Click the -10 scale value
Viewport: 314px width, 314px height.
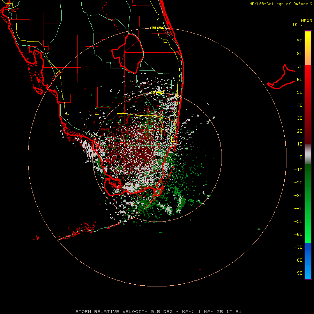point(298,170)
